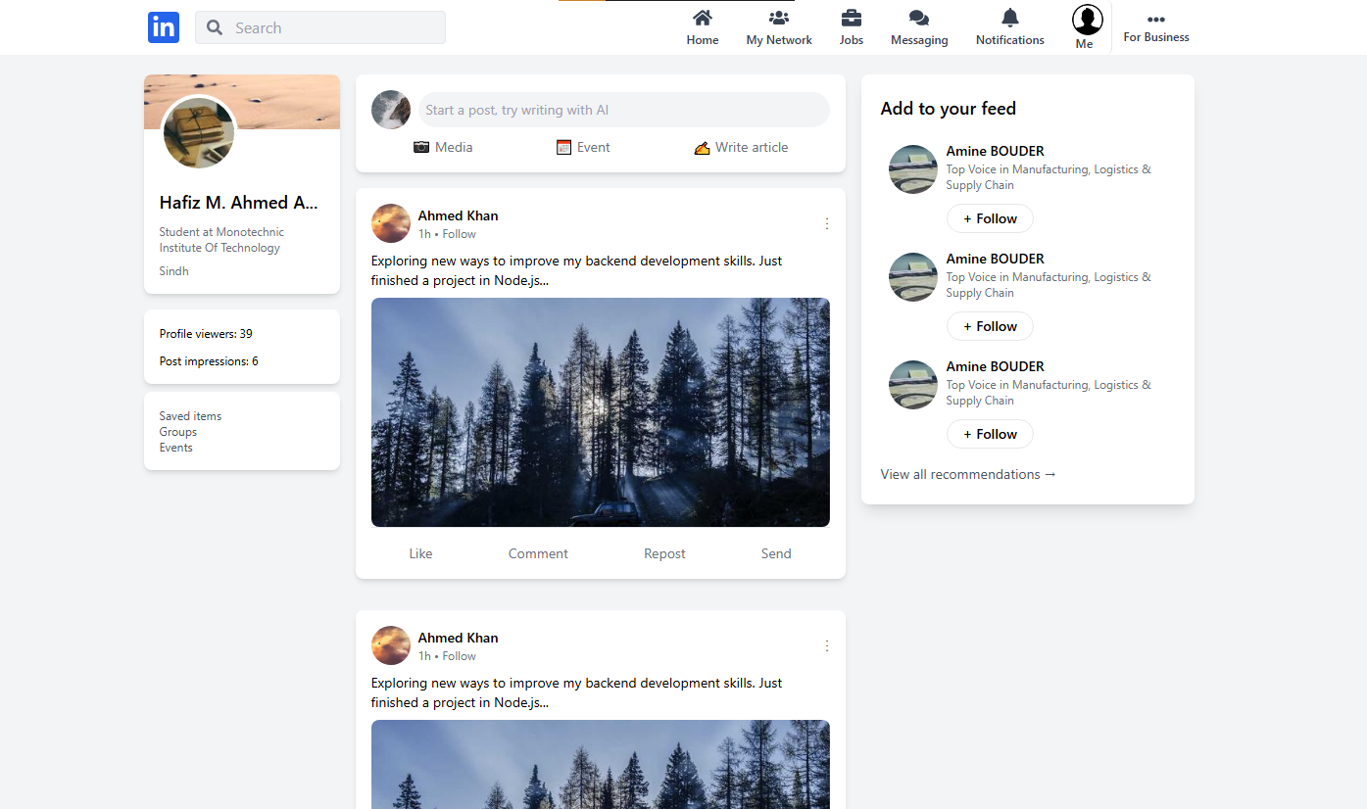Click Student at Monotechnic Institute text

[221, 240]
